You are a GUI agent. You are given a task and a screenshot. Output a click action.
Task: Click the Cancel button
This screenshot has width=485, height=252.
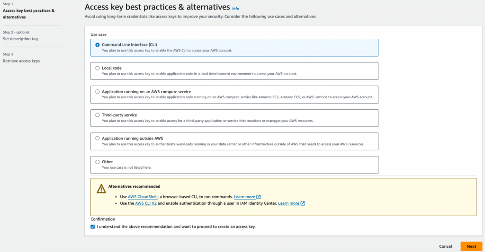coord(446,246)
